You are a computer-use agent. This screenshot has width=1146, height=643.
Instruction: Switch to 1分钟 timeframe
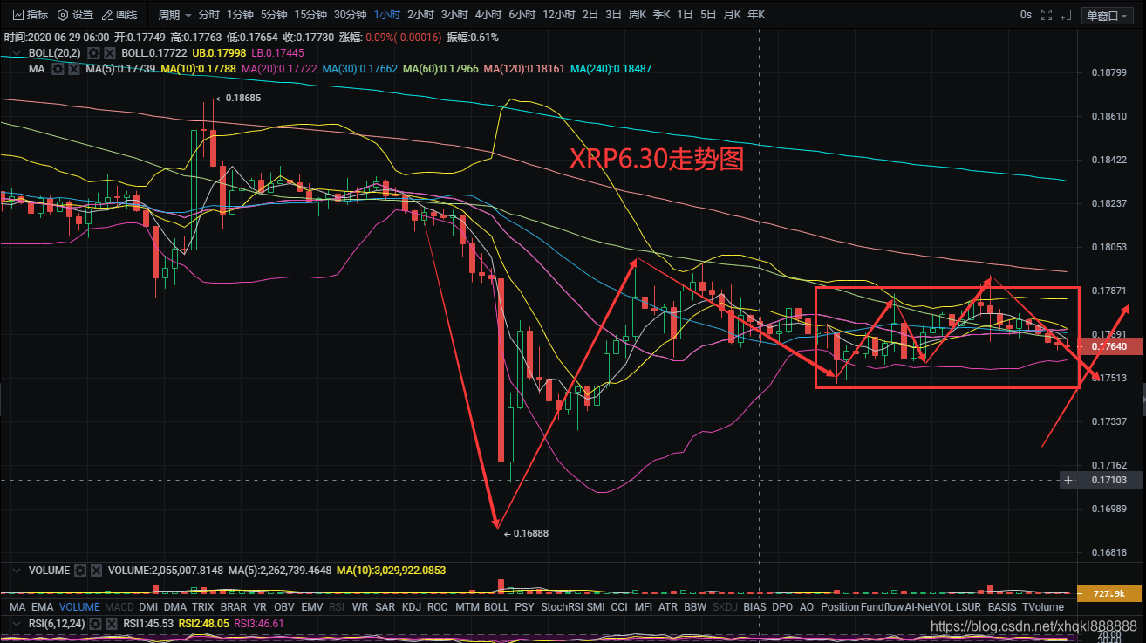click(240, 15)
